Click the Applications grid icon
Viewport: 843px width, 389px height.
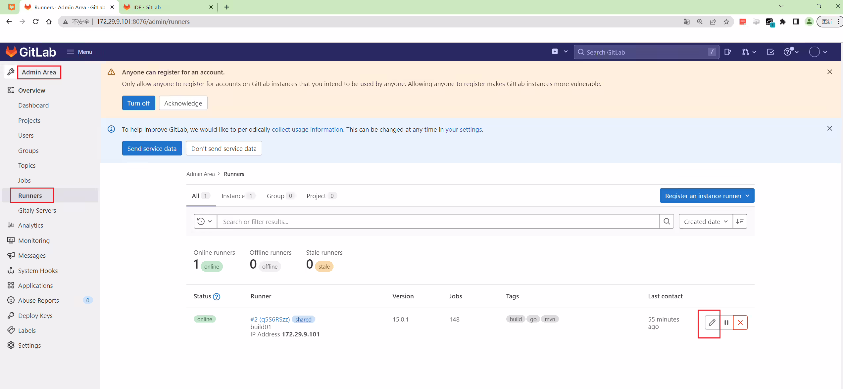tap(11, 285)
